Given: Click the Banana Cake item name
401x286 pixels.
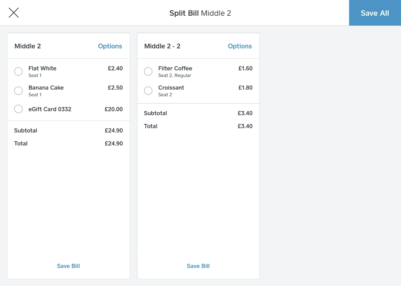Looking at the screenshot, I should (x=46, y=88).
